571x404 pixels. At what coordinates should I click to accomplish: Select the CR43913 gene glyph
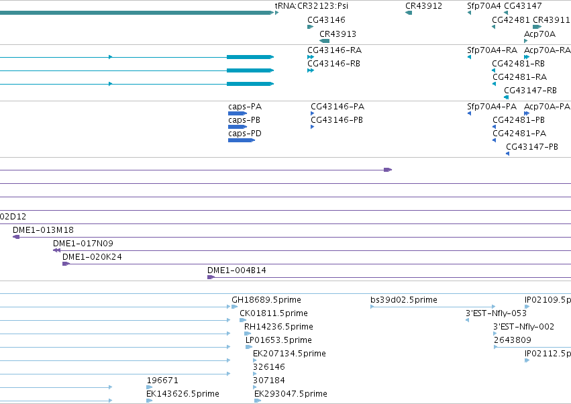(x=324, y=41)
